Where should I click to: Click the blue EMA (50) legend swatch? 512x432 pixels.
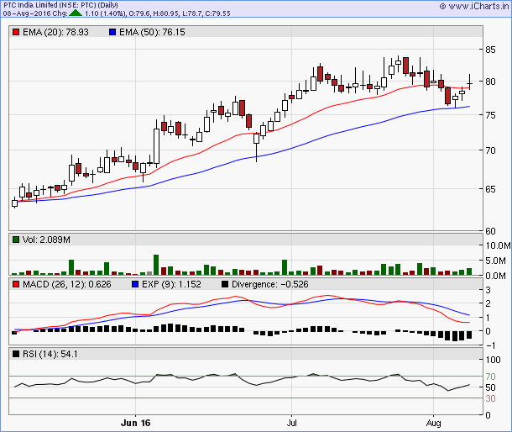(112, 32)
